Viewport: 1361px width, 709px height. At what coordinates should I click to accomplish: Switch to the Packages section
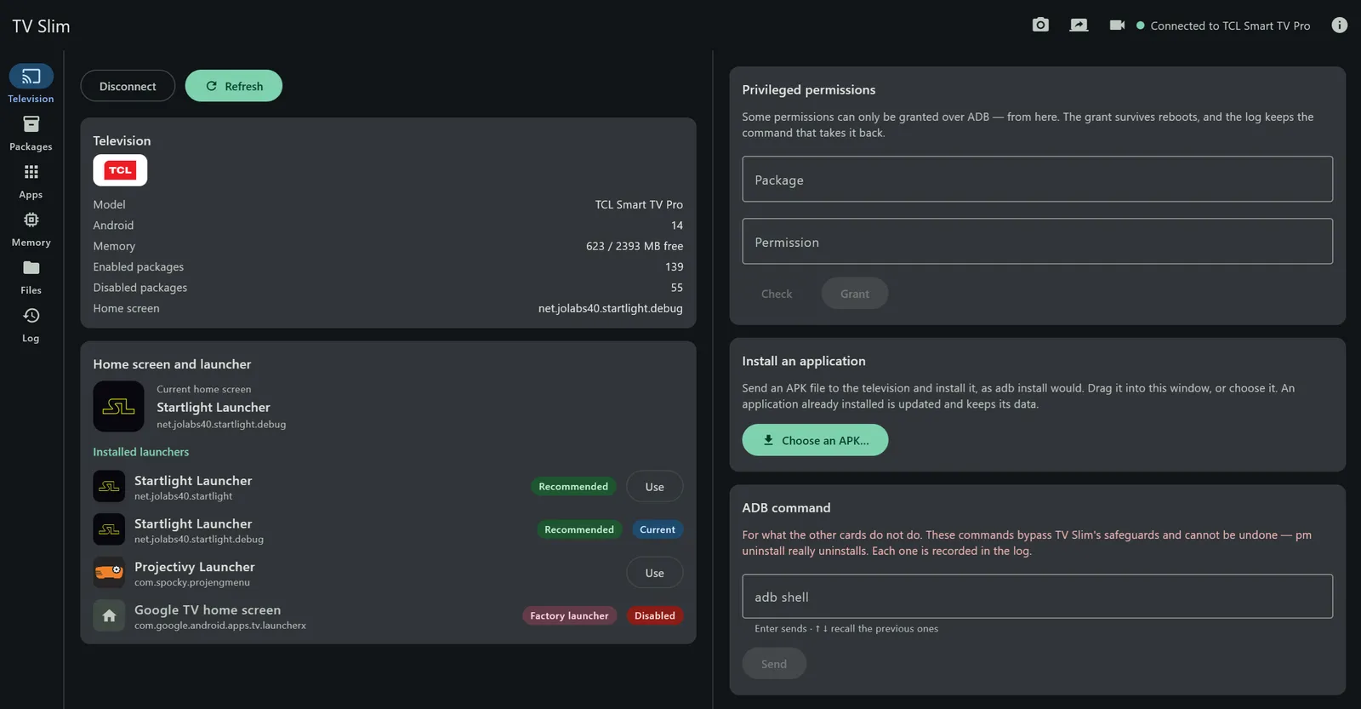click(31, 133)
